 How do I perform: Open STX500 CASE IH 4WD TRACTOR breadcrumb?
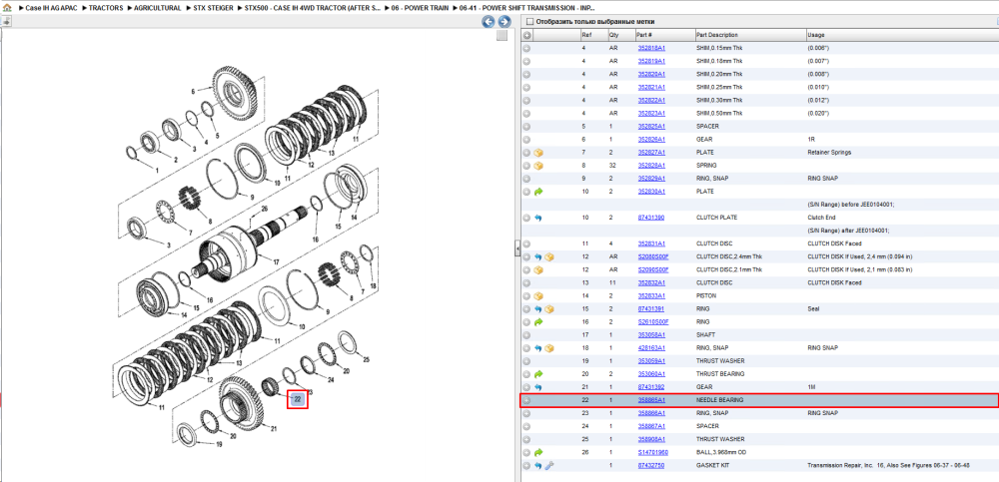tap(312, 8)
